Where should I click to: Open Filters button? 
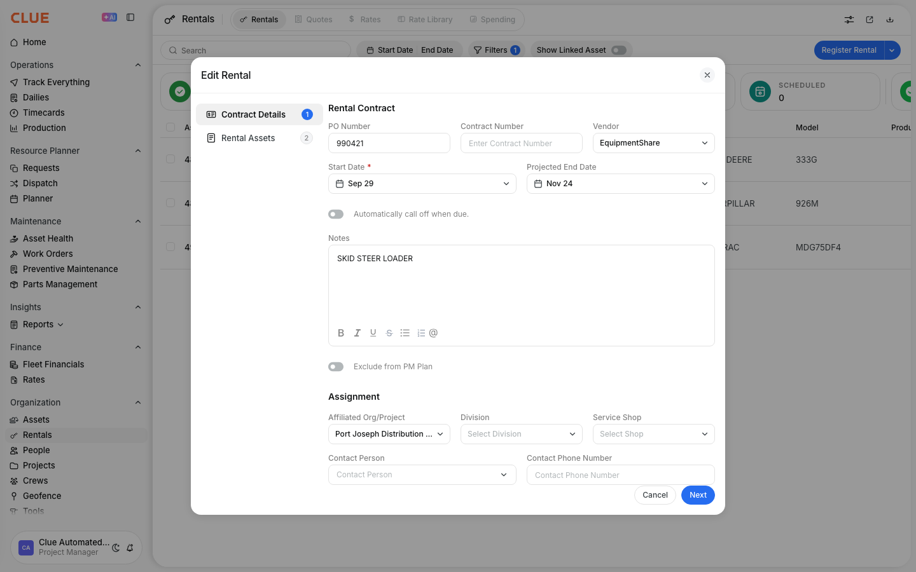(x=497, y=50)
